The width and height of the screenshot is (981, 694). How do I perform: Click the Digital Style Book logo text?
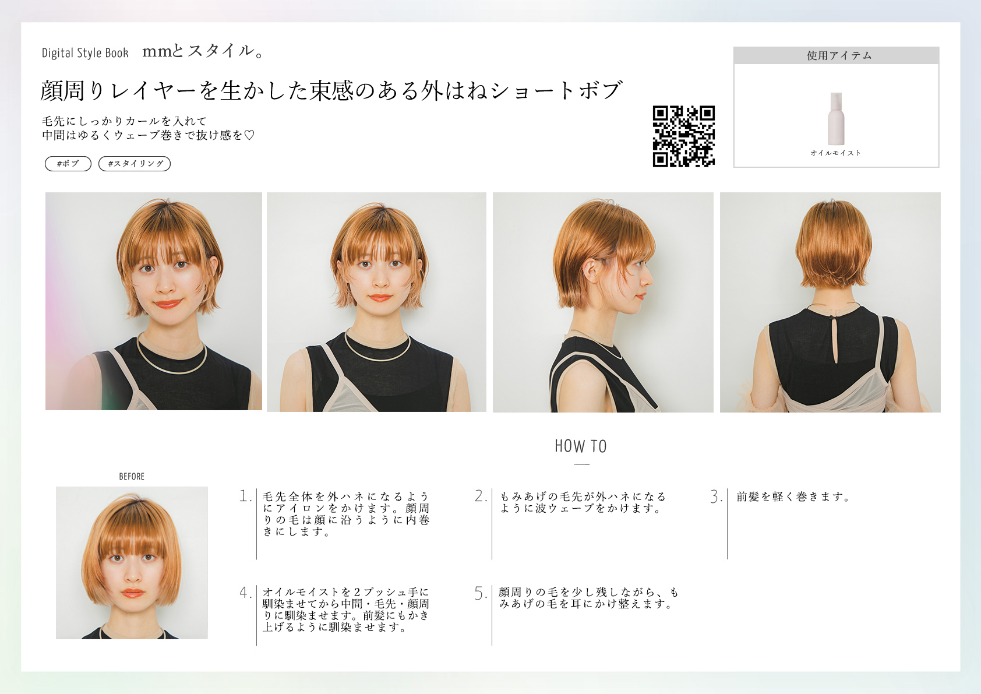[x=85, y=53]
